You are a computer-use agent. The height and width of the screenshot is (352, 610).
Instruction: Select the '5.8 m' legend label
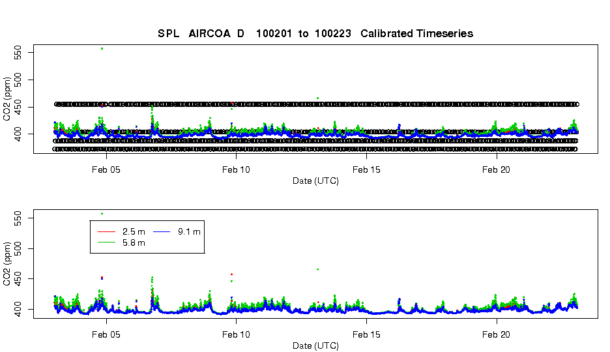click(134, 242)
